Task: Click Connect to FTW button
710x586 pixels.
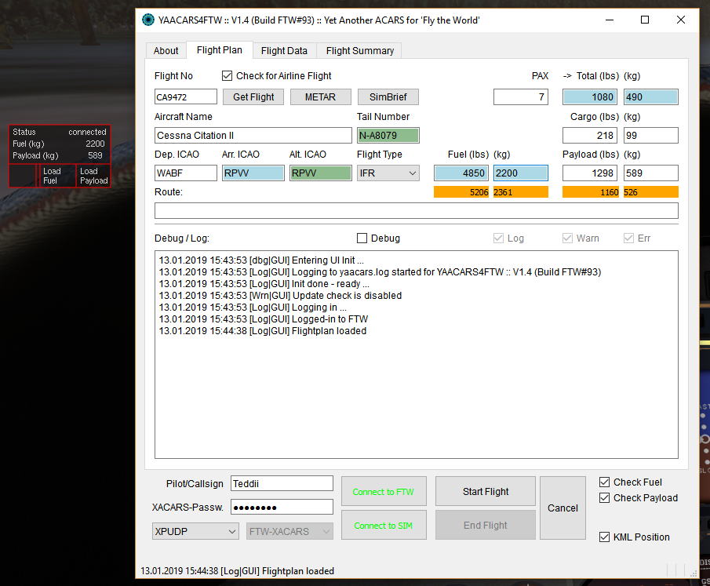Action: click(x=384, y=491)
